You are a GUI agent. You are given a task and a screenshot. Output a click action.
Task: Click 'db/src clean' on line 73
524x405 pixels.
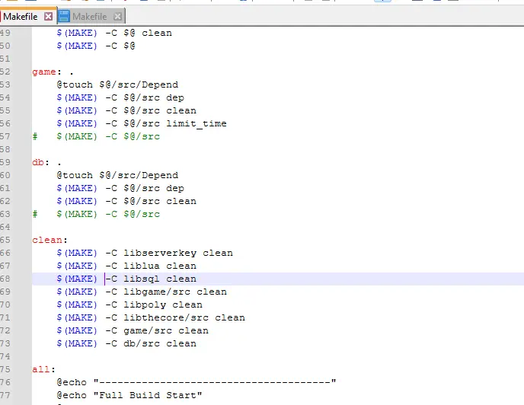point(160,344)
